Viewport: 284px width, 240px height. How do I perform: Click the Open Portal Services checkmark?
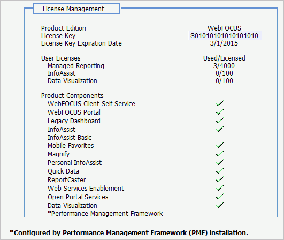pos(220,197)
